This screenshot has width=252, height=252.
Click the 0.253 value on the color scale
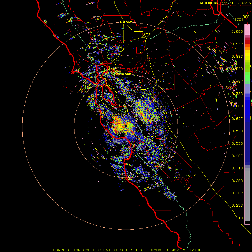(237, 206)
